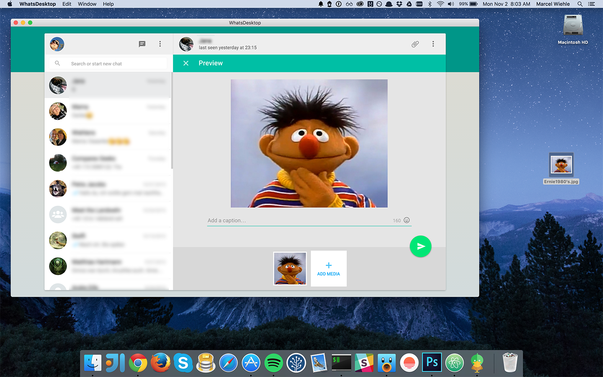Click the Bluetooth status icon
603x377 pixels.
(x=430, y=4)
